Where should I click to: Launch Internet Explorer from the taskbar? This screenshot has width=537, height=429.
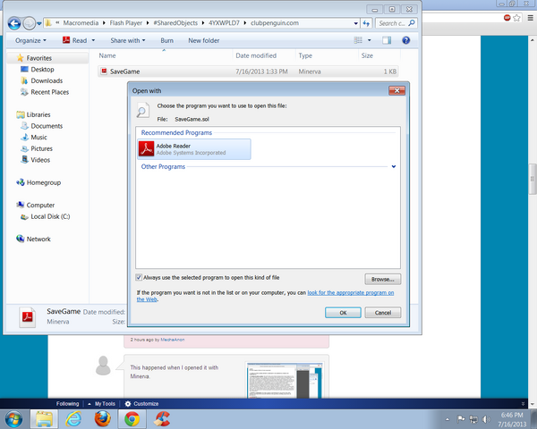73,419
